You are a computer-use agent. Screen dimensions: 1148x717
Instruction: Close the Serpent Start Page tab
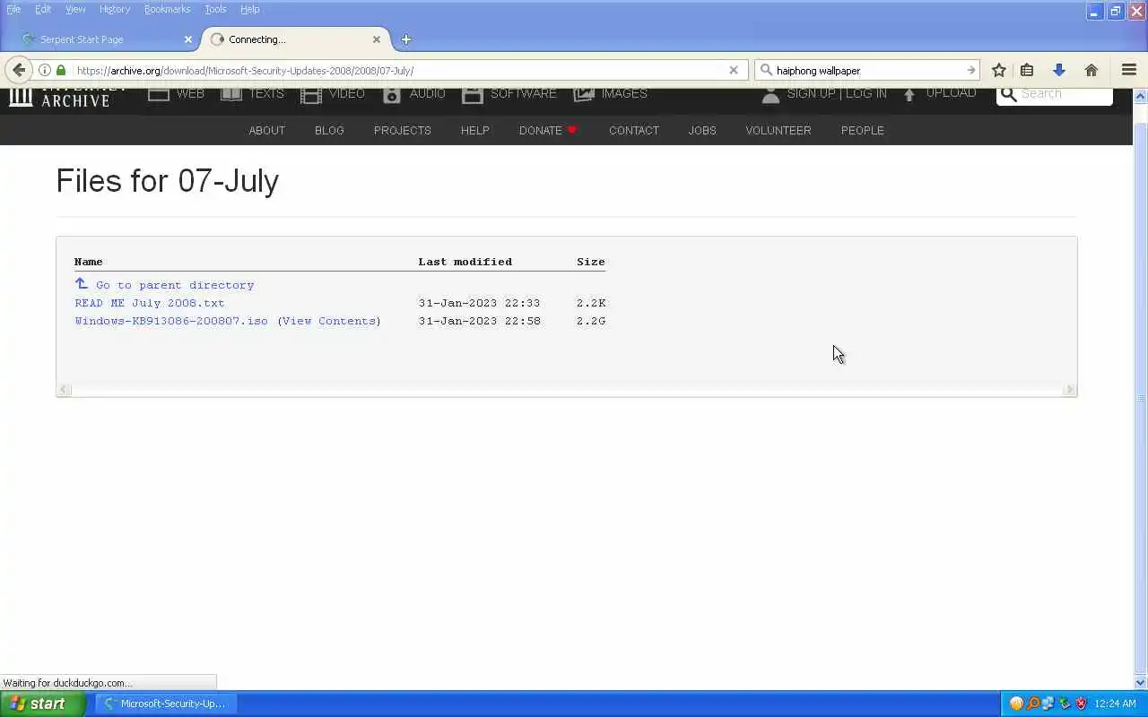click(188, 39)
